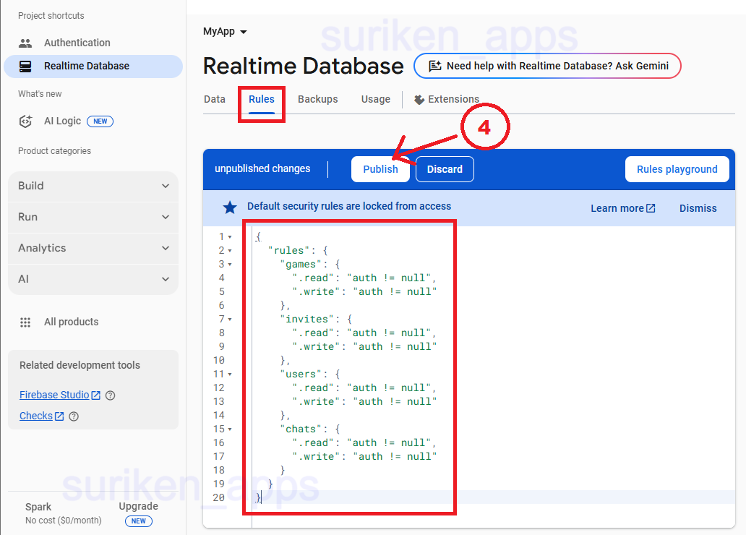Image resolution: width=746 pixels, height=535 pixels.
Task: Open the Backups tab
Action: click(317, 99)
